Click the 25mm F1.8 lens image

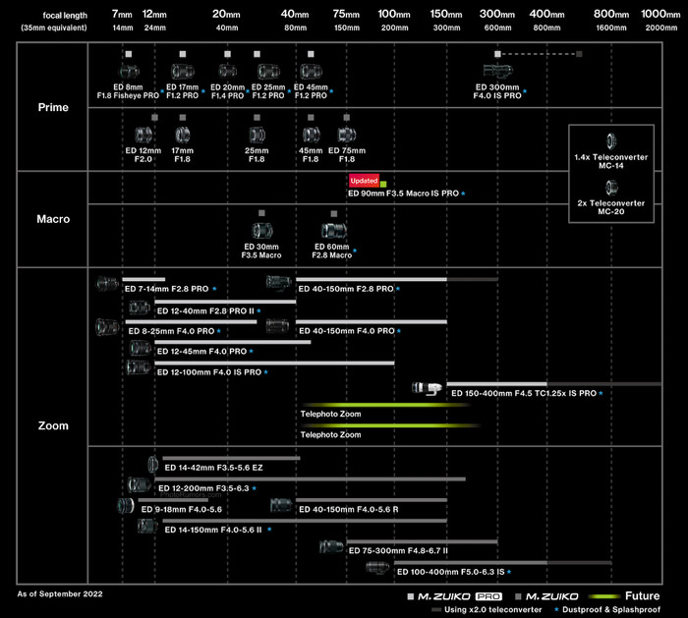point(257,135)
